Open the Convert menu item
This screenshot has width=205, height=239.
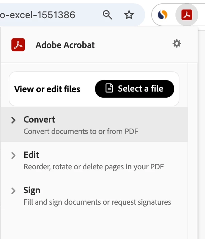tap(94, 124)
